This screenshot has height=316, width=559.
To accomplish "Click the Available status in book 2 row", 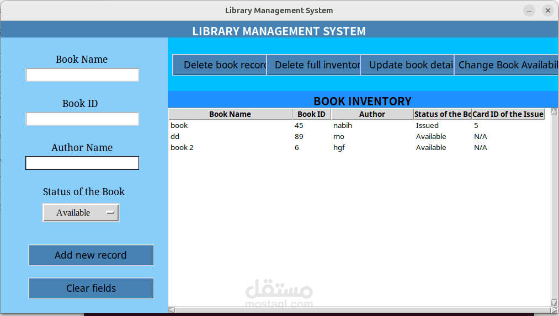I will (431, 147).
